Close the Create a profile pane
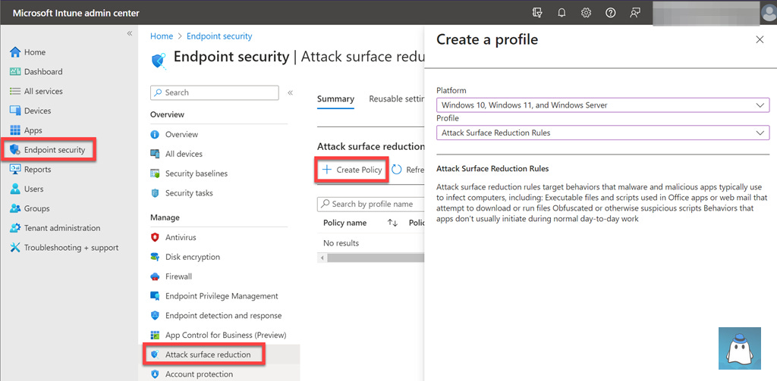777x381 pixels. (760, 39)
